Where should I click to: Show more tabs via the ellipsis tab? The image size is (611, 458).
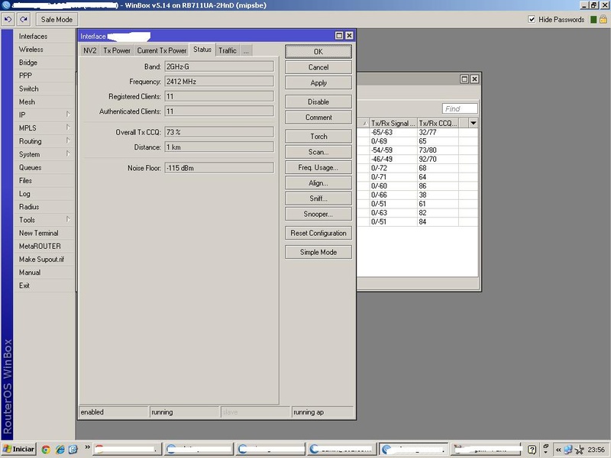click(246, 50)
